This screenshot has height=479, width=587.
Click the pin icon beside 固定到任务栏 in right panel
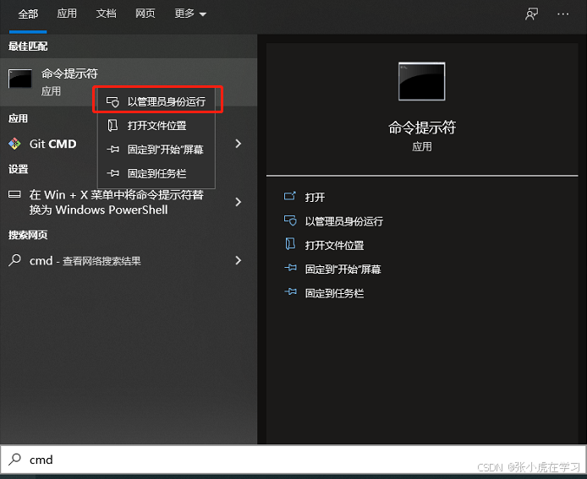pos(290,291)
